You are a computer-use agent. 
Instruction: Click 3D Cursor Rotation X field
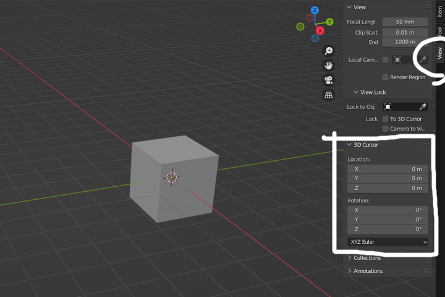tap(388, 210)
